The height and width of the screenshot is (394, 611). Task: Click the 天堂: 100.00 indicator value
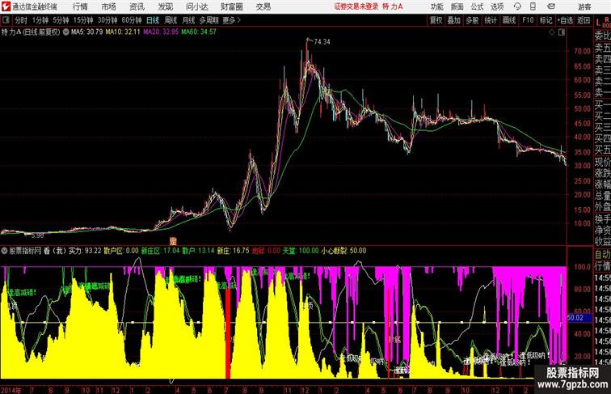pyautogui.click(x=301, y=251)
